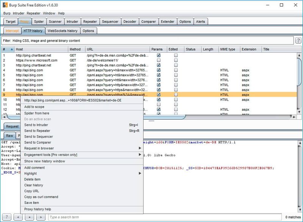This screenshot has height=222, width=303.
Task: Select Copy as curl command
Action: click(x=82, y=197)
